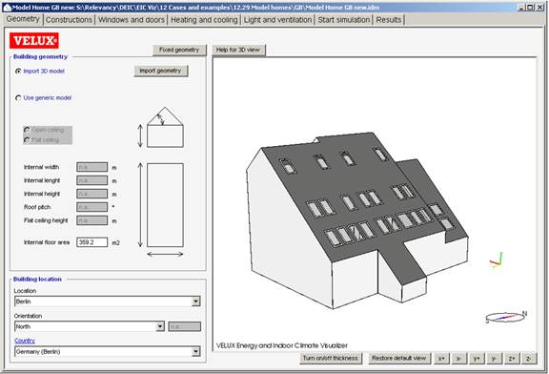Open the Country dropdown showing Germany (Berlin)
Viewport: 549px width, 374px height.
[107, 351]
